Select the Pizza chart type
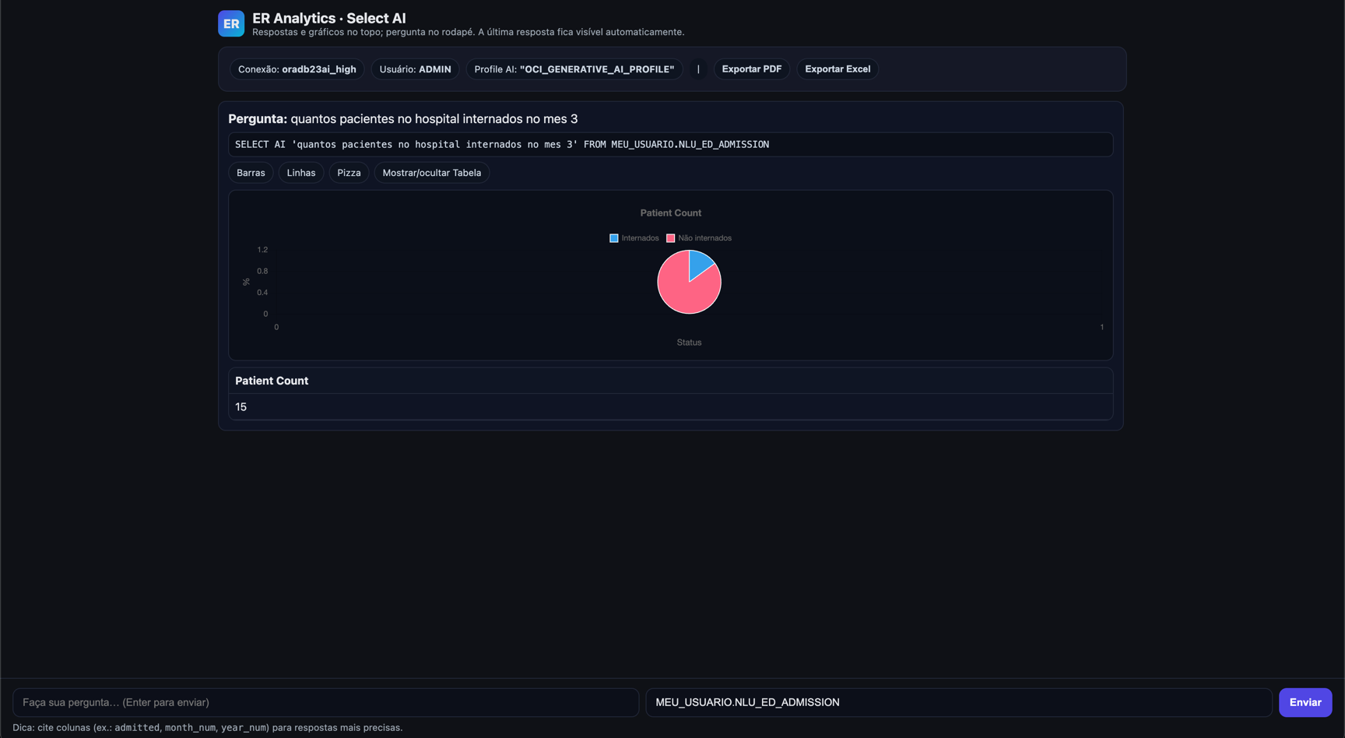Viewport: 1345px width, 738px height. pos(349,173)
